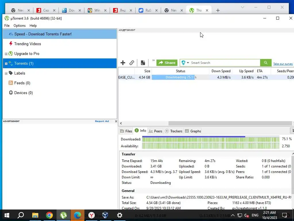Switch to the Files tab

click(126, 131)
